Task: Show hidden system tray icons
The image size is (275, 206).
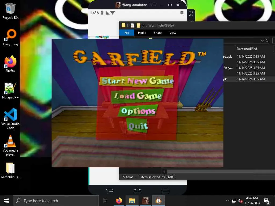Action: pos(227,201)
